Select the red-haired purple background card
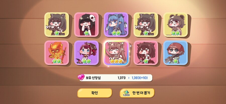Image resolution: width=226 pixels, height=104 pixels. tap(86, 53)
